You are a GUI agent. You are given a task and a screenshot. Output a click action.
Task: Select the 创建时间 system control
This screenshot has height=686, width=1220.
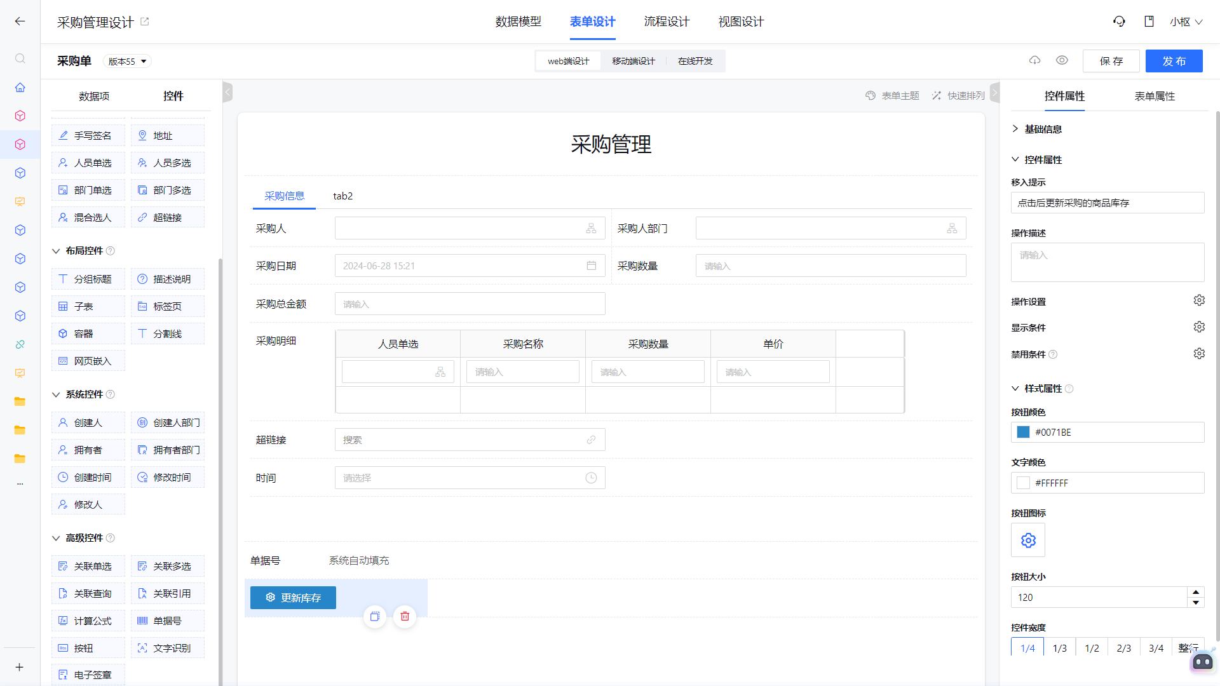(x=88, y=477)
